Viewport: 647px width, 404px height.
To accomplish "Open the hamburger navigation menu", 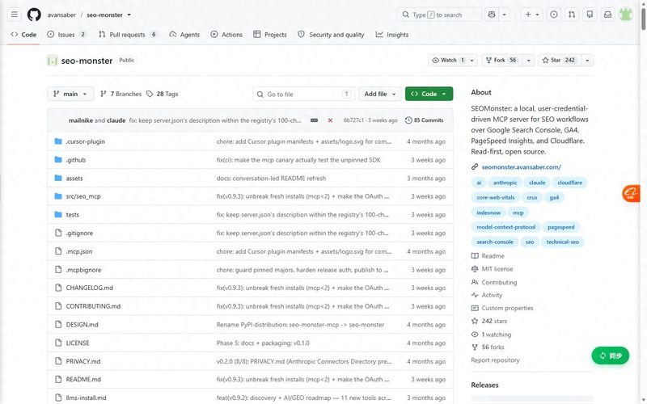I will [14, 15].
